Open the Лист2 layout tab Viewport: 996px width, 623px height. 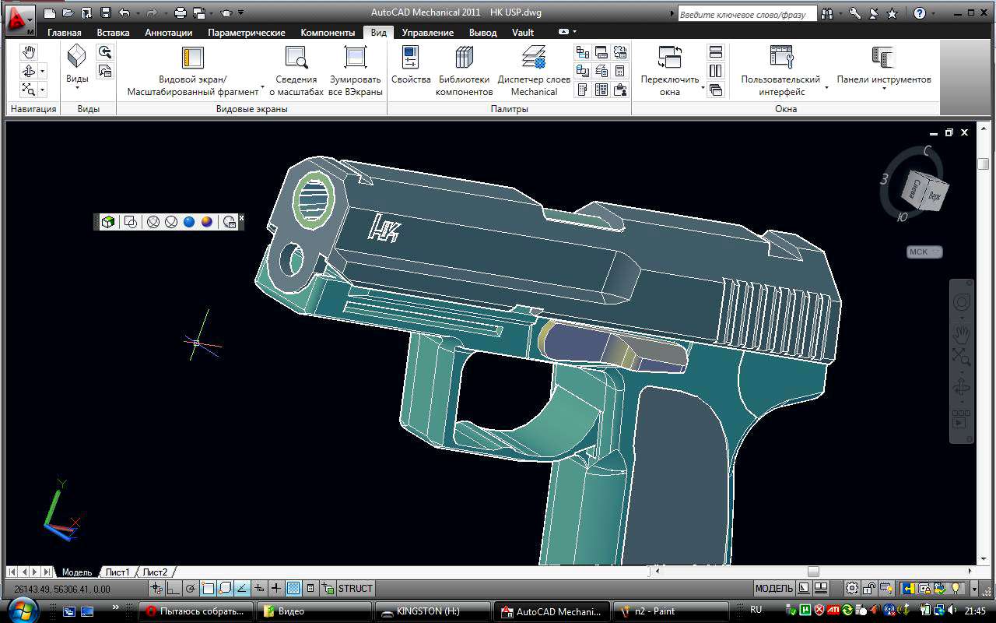pyautogui.click(x=155, y=572)
